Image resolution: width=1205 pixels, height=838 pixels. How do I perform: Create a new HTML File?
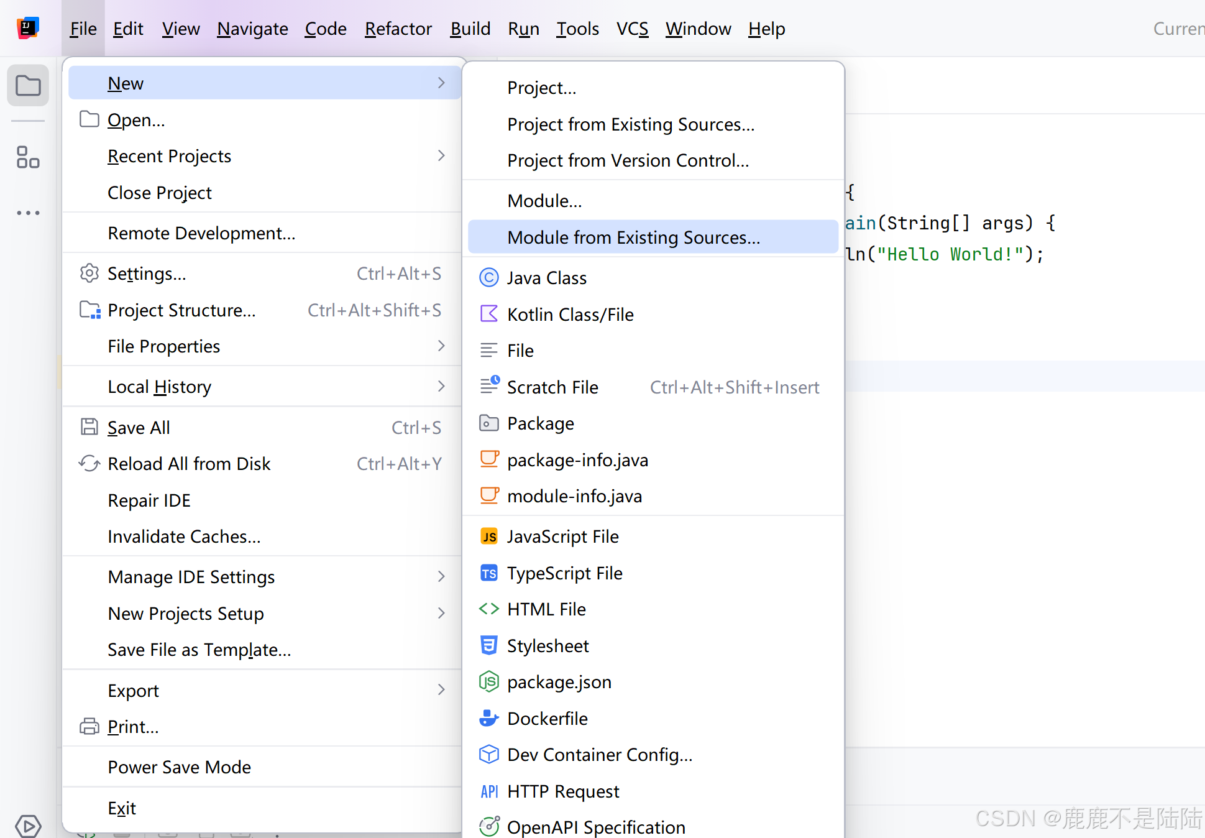point(546,609)
